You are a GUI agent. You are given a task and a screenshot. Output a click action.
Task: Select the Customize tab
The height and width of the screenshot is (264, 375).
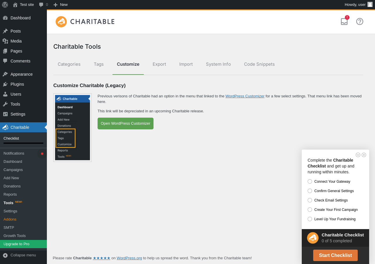pos(128,64)
